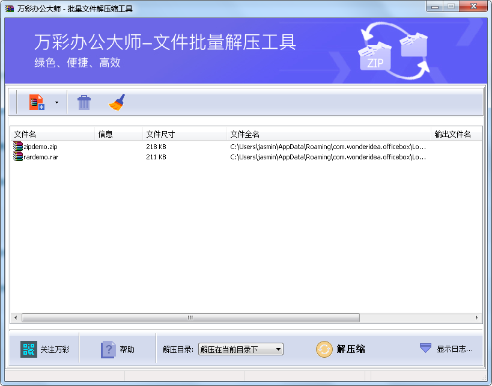Viewport: 492px width, 386px height.
Task: Click the full path of zipdemo.zip
Action: coord(328,147)
